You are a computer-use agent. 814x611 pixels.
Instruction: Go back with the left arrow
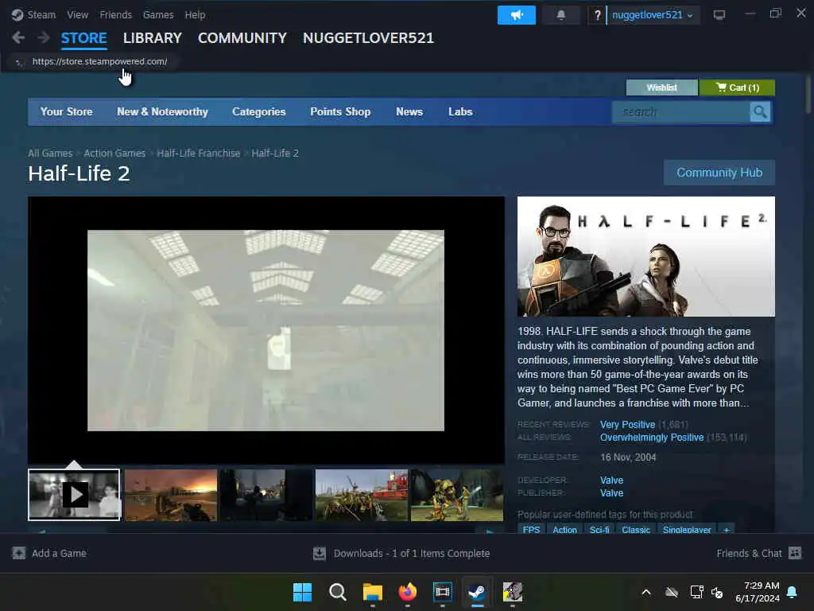(x=18, y=37)
